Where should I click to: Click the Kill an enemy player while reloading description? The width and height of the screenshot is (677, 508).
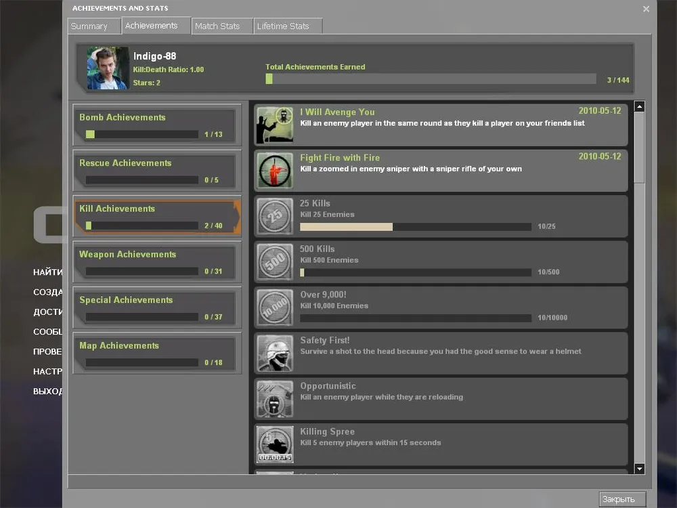pyautogui.click(x=381, y=397)
